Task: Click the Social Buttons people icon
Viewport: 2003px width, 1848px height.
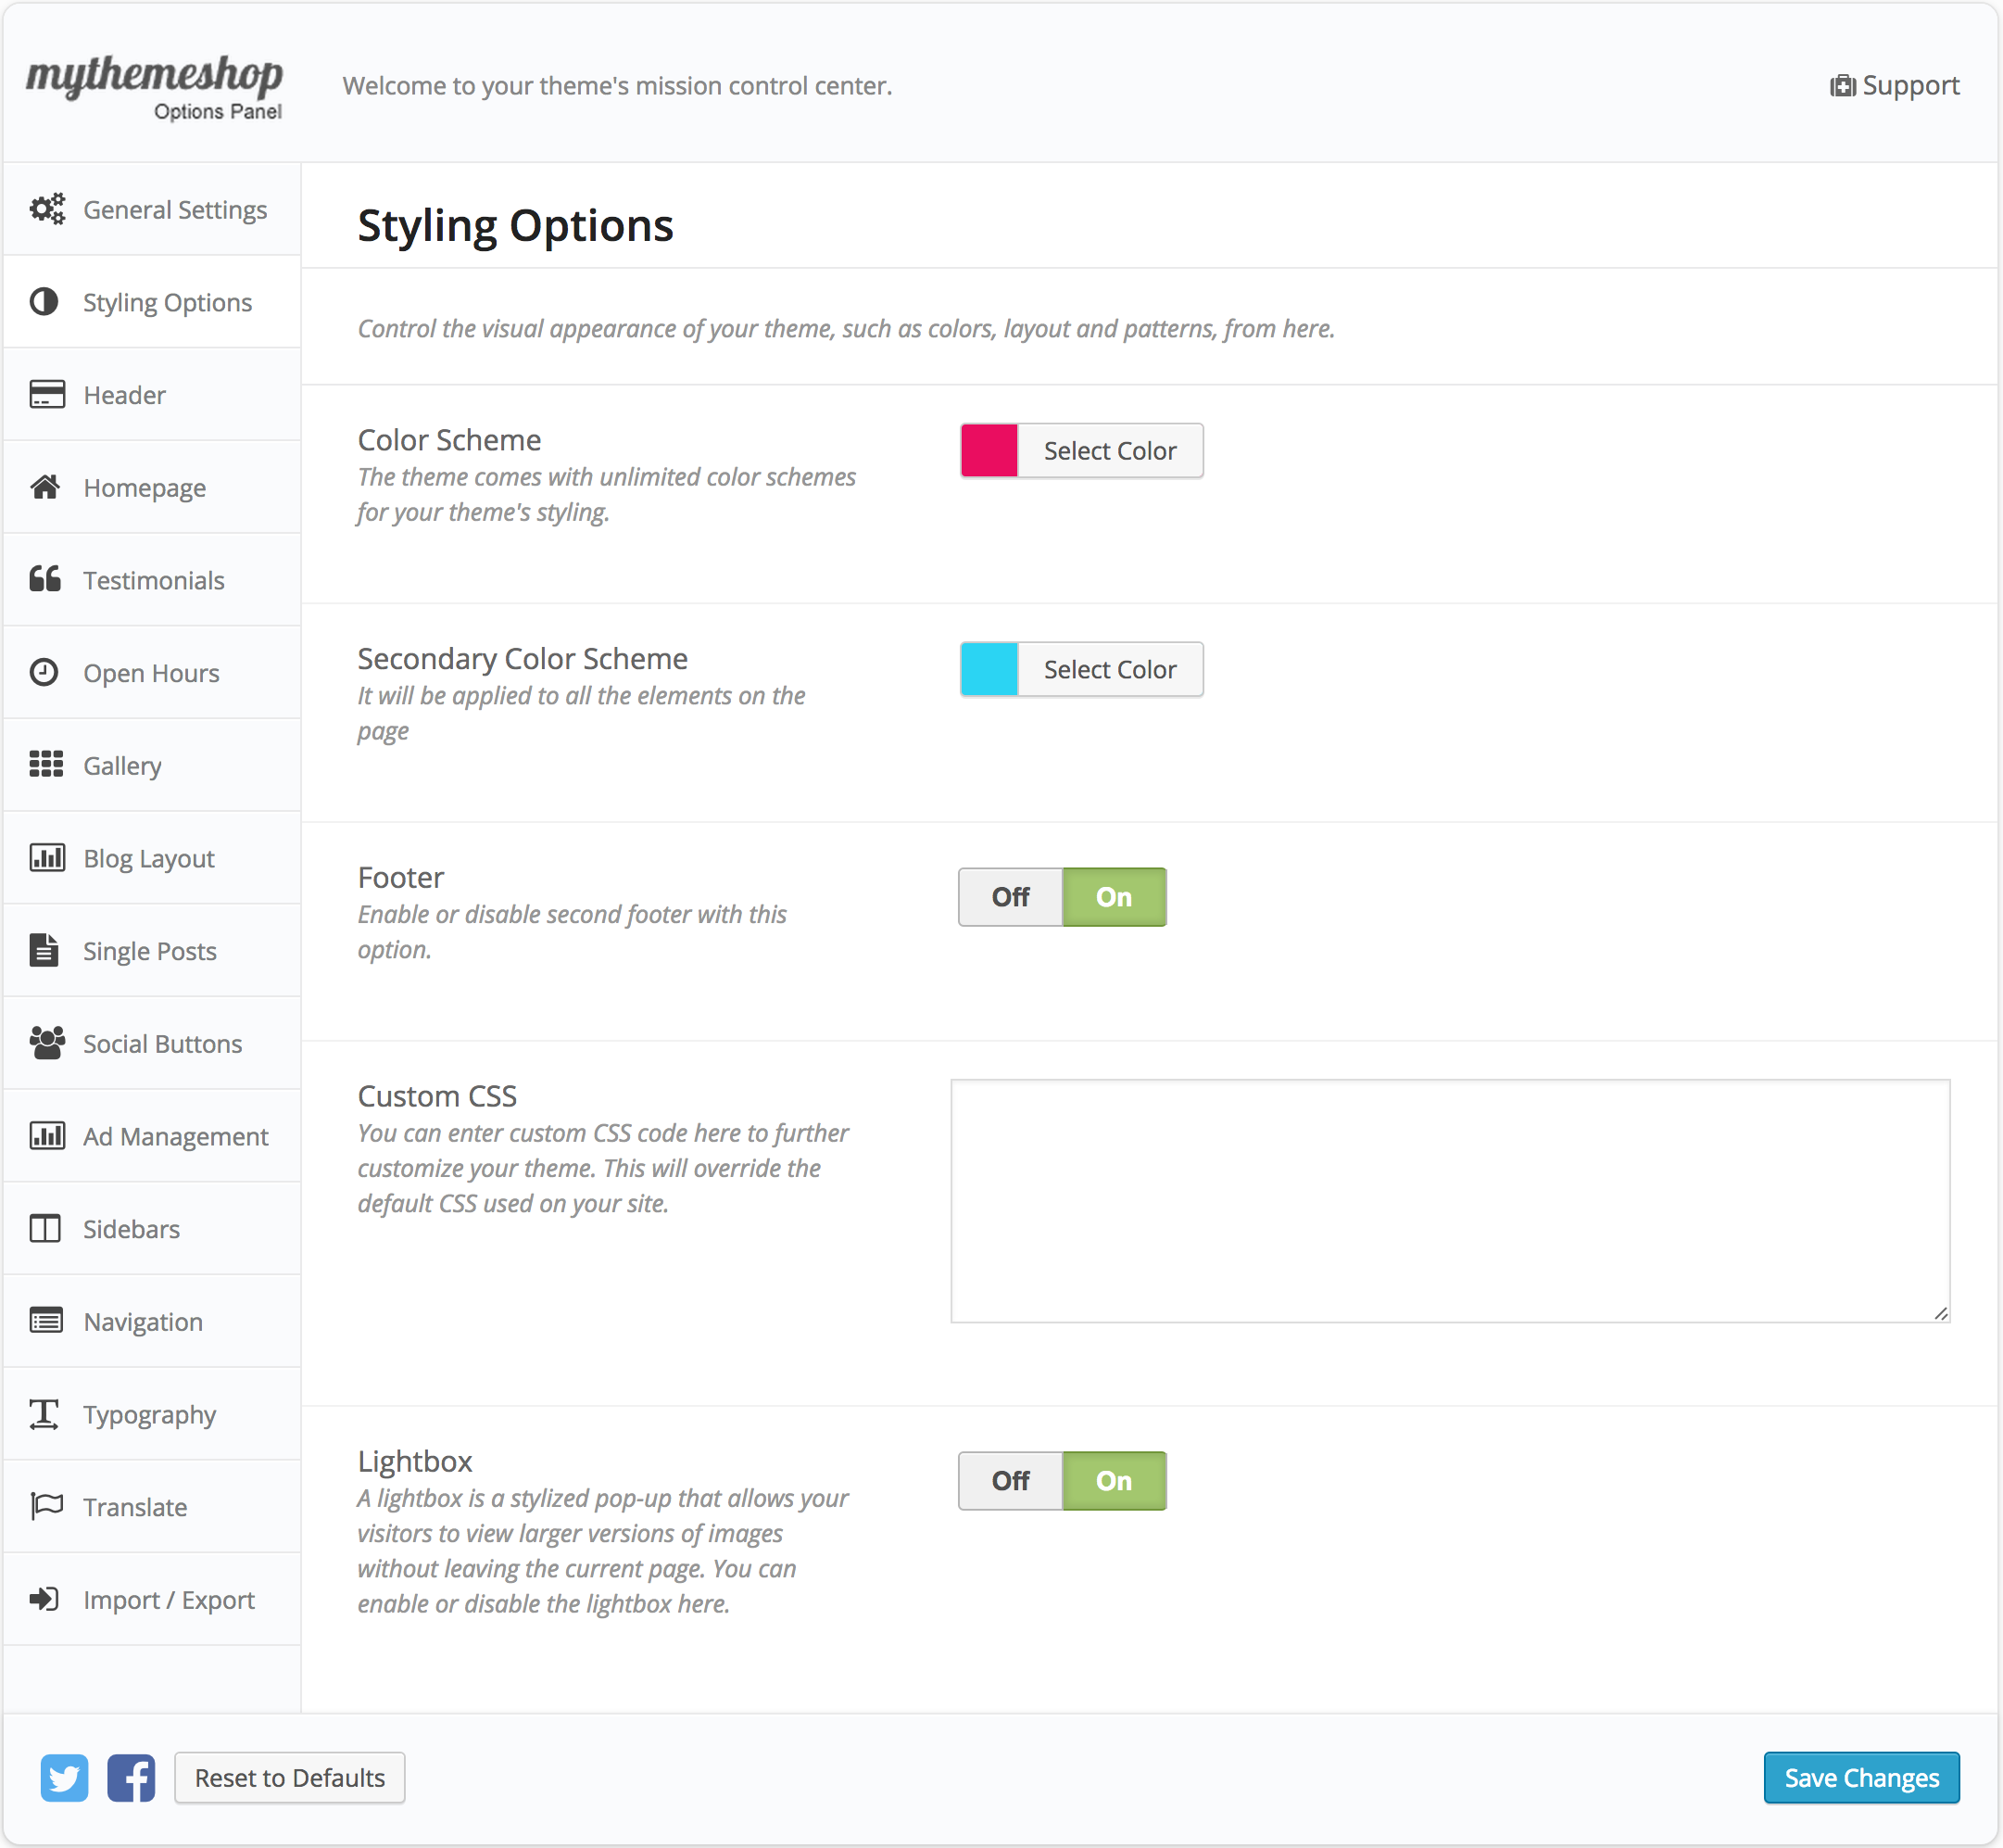Action: pyautogui.click(x=46, y=1043)
